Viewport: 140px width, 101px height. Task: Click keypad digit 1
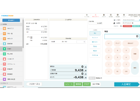point(109,65)
